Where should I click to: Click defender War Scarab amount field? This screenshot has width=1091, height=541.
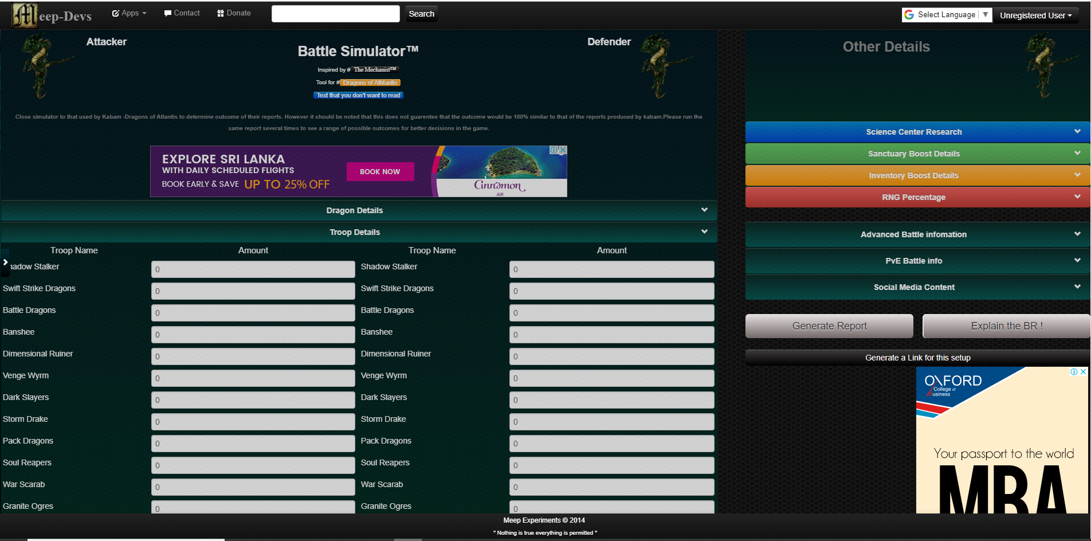coord(611,487)
